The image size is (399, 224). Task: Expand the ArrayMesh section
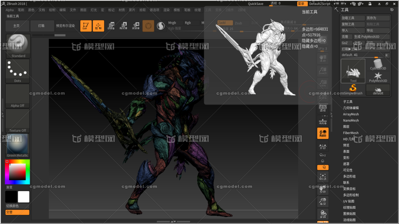point(351,114)
